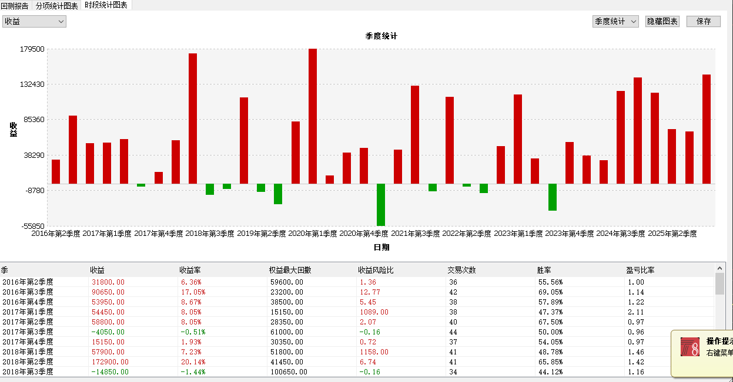733x382 pixels.
Task: Click the 盈亏比率 column header
Action: click(640, 270)
